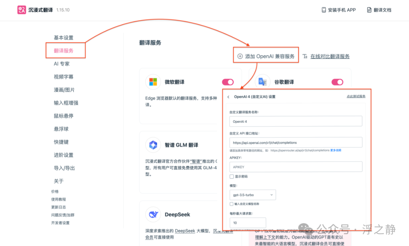
Task: Click the APIKEY input field
Action: click(x=296, y=167)
